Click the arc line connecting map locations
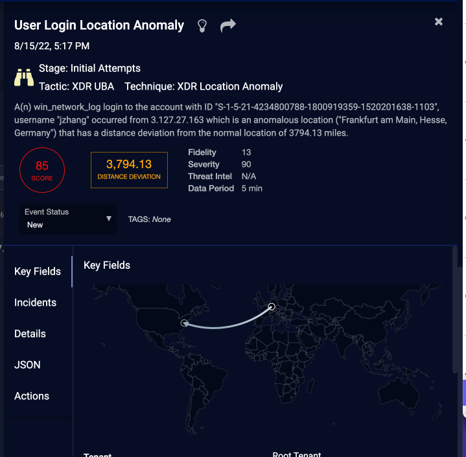466x457 pixels. tap(227, 327)
